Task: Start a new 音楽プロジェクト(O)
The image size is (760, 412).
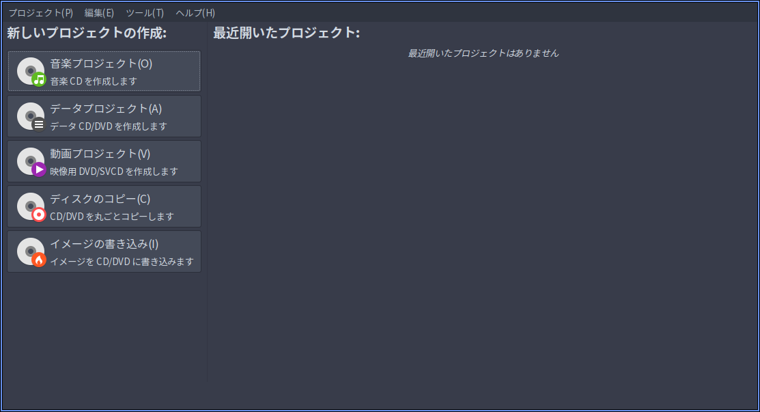Action: [104, 71]
